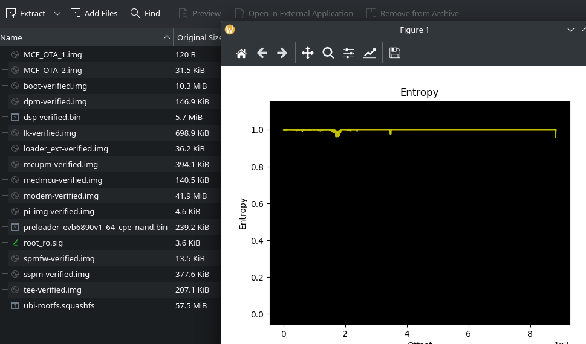Viewport: 586px width, 344px height.
Task: Open Edit axis curve parameters icon
Action: (x=370, y=53)
